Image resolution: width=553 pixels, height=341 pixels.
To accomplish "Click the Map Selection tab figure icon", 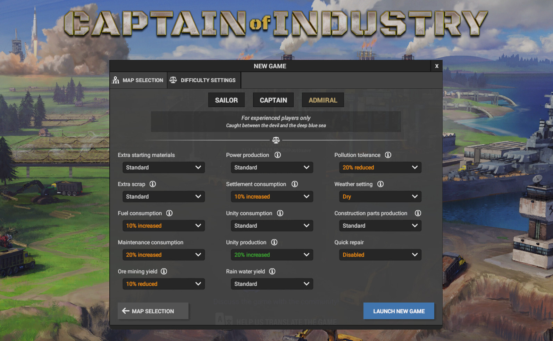I will point(116,80).
